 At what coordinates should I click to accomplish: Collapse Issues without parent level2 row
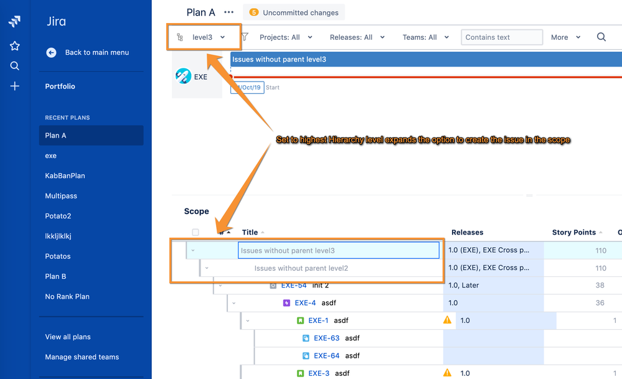[207, 268]
